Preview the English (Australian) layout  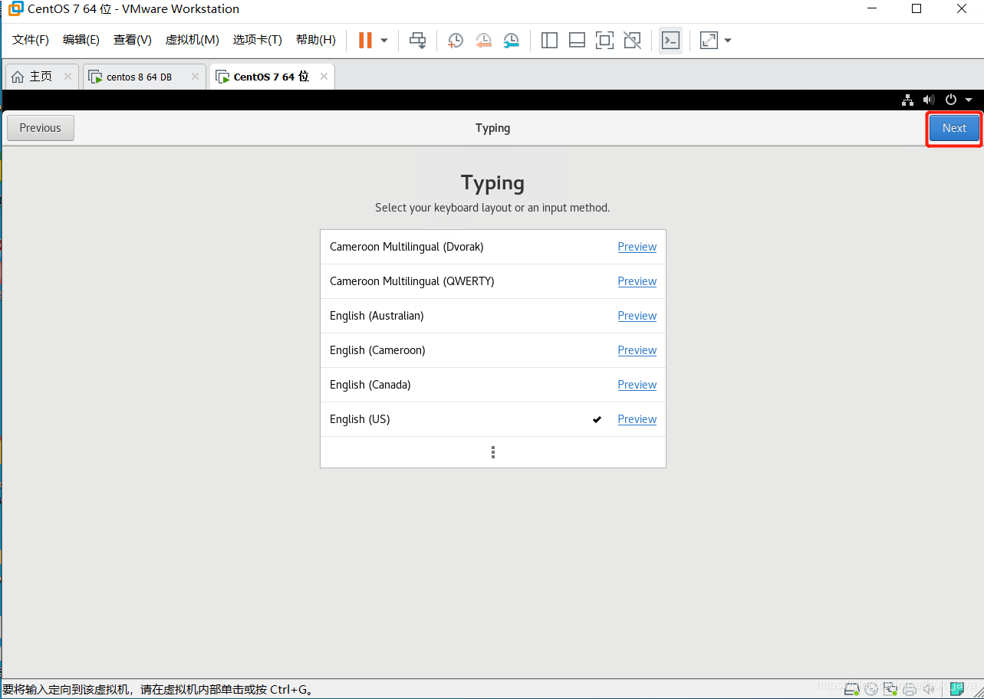pos(637,316)
